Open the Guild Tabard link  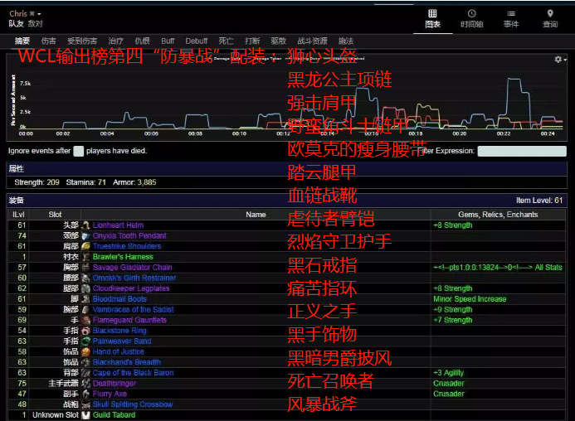pos(114,415)
